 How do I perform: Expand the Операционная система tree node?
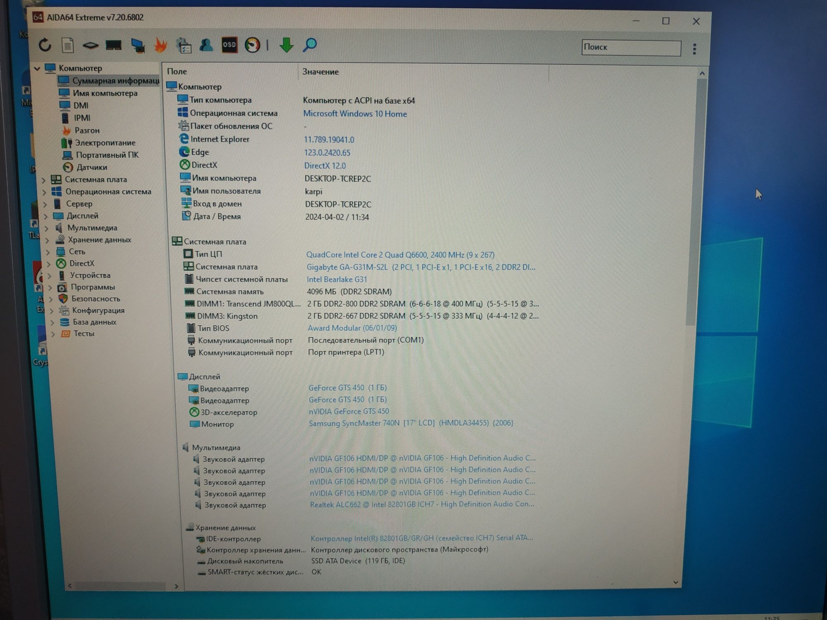[x=44, y=192]
